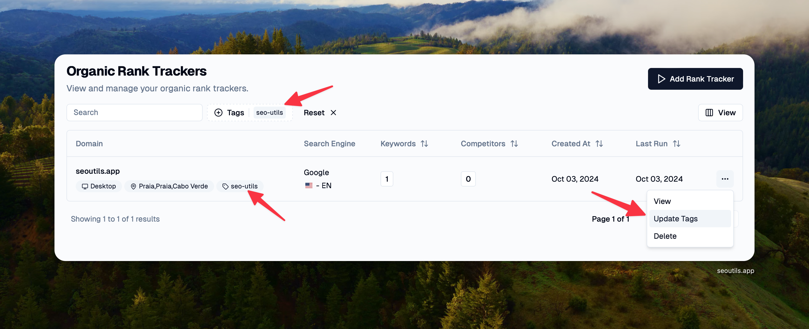
Task: Select Delete from the row menu
Action: [x=665, y=236]
